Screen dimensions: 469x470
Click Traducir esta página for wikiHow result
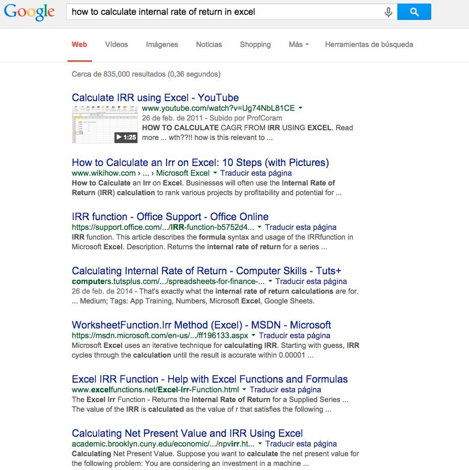pos(256,173)
